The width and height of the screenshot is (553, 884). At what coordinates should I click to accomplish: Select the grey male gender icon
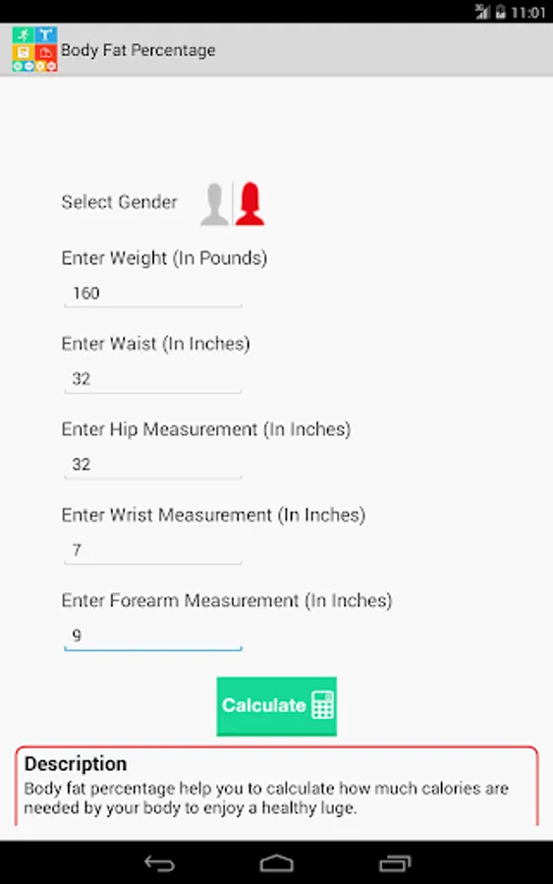[215, 204]
